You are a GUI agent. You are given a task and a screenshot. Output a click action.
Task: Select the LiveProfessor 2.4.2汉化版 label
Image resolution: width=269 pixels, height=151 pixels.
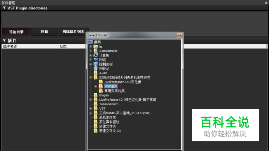123,82
